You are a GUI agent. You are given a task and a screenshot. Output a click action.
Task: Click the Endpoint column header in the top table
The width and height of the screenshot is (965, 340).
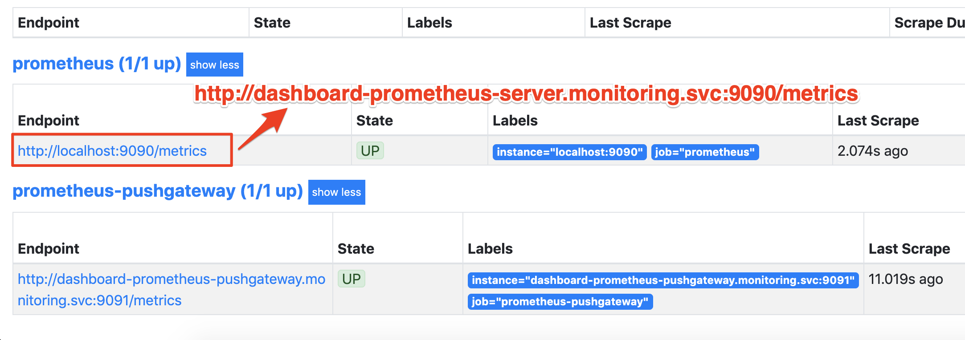pyautogui.click(x=49, y=22)
